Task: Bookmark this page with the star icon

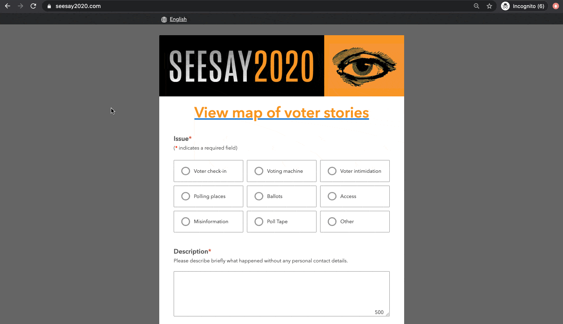Action: point(489,6)
